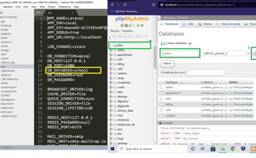Image resolution: width=256 pixels, height=158 pixels.
Task: Open Edit Post bookmark in browser
Action: (x=125, y=11)
